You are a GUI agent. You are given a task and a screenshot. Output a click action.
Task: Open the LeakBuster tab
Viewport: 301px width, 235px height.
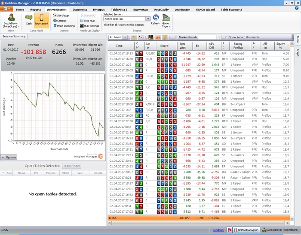tap(182, 9)
